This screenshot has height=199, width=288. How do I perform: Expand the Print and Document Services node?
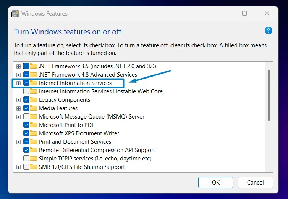(18, 142)
